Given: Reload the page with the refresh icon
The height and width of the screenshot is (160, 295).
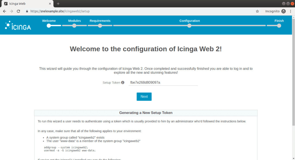Looking at the screenshot, I should [x=18, y=11].
